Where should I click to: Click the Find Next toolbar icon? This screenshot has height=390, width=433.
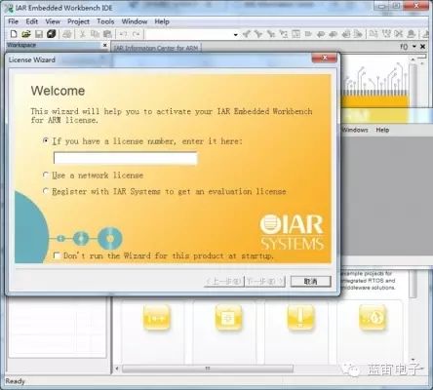click(258, 34)
